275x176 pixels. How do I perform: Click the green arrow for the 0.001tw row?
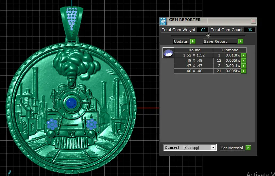244,66
